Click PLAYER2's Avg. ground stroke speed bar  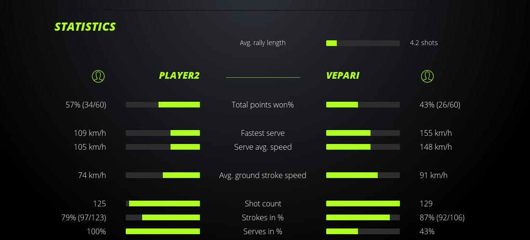(x=163, y=175)
